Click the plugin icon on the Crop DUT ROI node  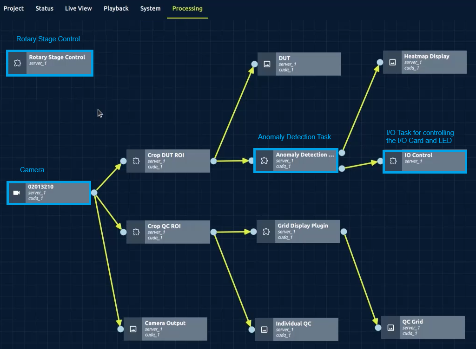pyautogui.click(x=136, y=161)
